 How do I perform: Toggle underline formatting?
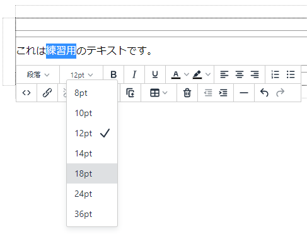[155, 74]
